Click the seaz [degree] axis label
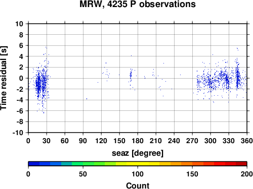Viewport: 253px width, 189px height. coord(138,153)
